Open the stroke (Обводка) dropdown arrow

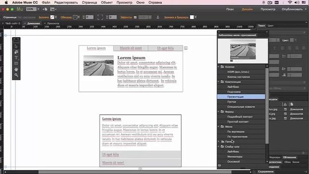point(79,17)
